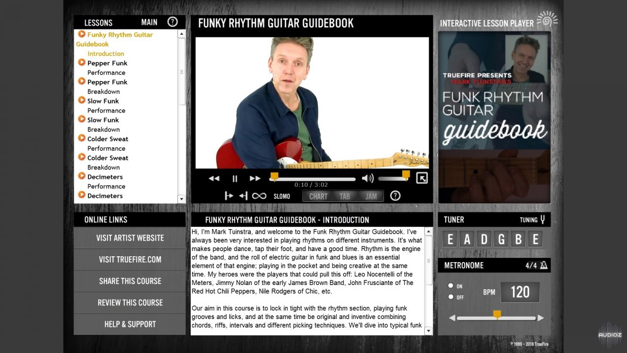Click the TrueFire spiral logo
Screen dimensions: 627x353
pyautogui.click(x=547, y=20)
